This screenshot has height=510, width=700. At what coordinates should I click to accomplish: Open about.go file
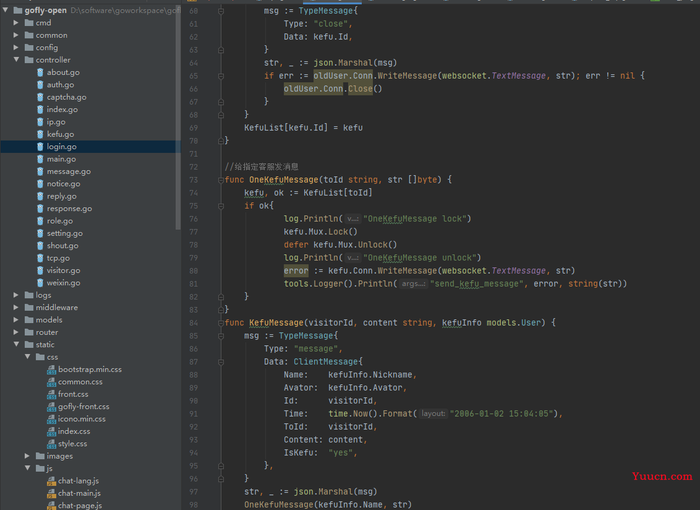point(63,72)
